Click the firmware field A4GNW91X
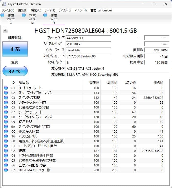Image resolution: width=172 pixels, height=188 pixels. [88, 38]
